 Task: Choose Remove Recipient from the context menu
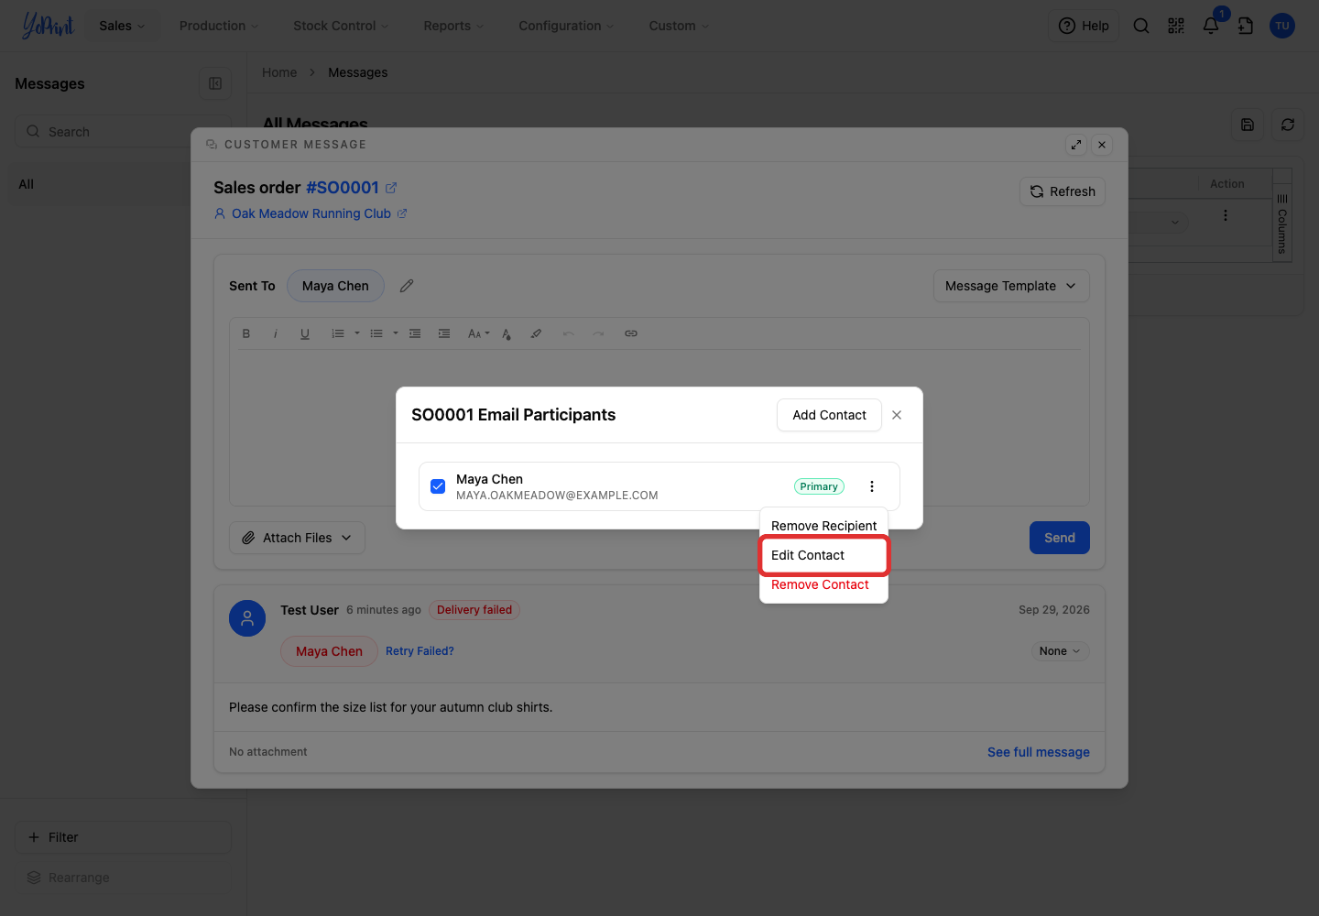pyautogui.click(x=824, y=526)
